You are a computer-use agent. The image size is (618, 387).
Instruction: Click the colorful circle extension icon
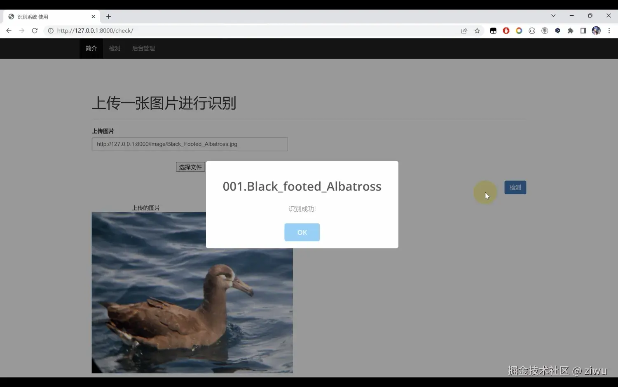(519, 31)
